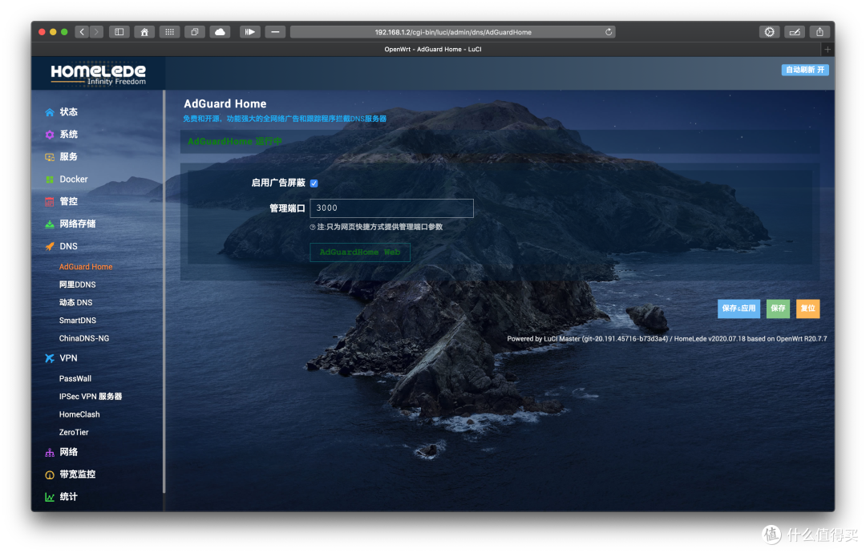Image resolution: width=866 pixels, height=553 pixels.
Task: Click the markup pencil icon in toolbar
Action: click(795, 32)
